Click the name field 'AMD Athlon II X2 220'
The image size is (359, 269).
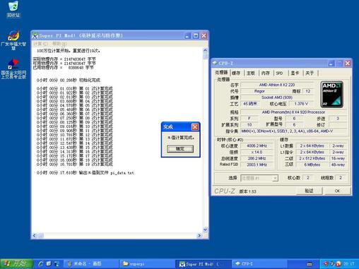coord(277,85)
